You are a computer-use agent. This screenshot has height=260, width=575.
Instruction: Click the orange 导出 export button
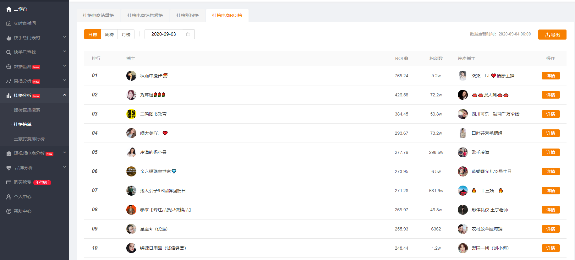552,35
